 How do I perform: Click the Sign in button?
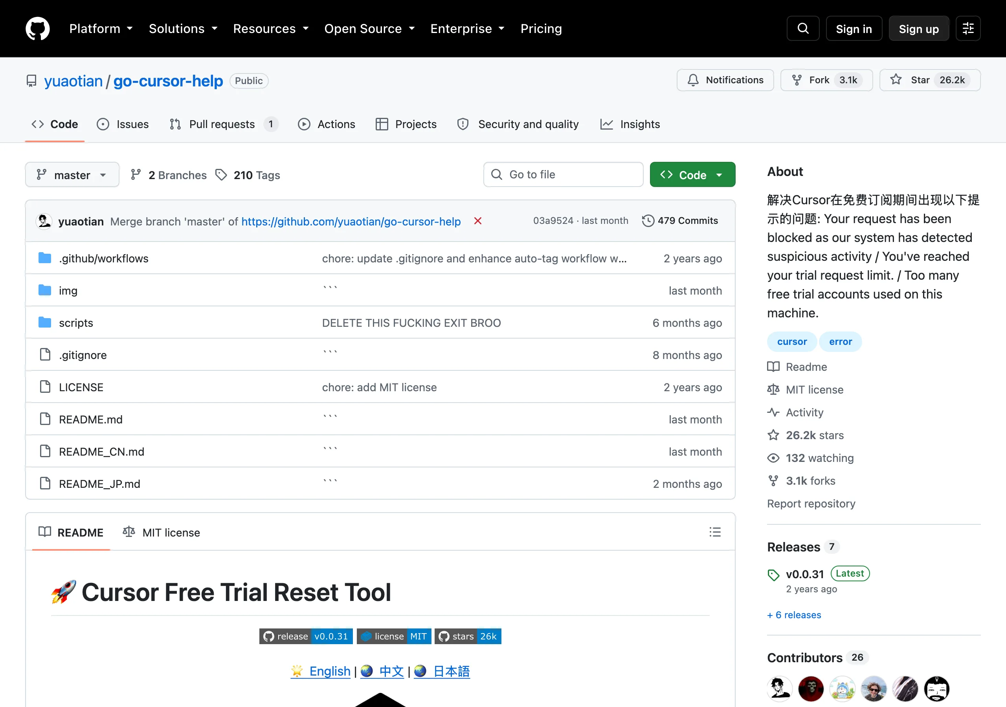point(854,28)
